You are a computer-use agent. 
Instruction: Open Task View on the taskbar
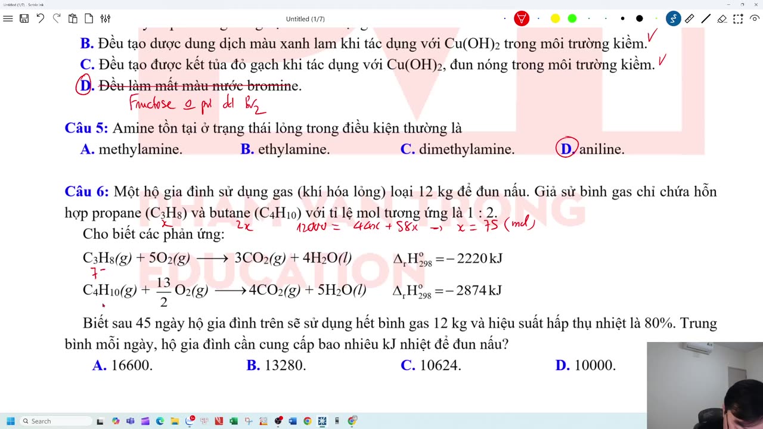point(100,421)
